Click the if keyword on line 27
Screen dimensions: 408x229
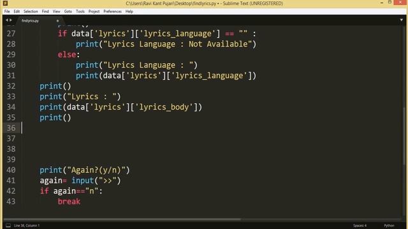click(62, 34)
